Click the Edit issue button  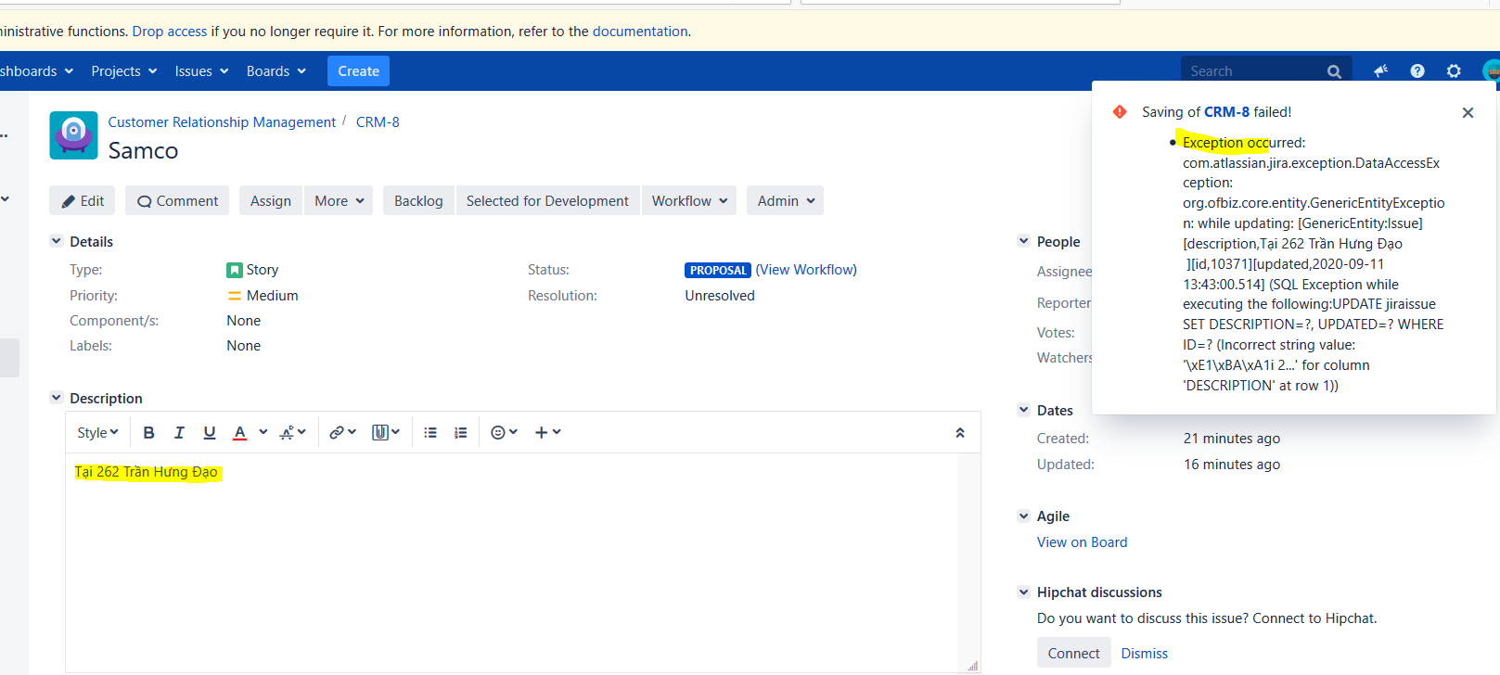(x=83, y=201)
